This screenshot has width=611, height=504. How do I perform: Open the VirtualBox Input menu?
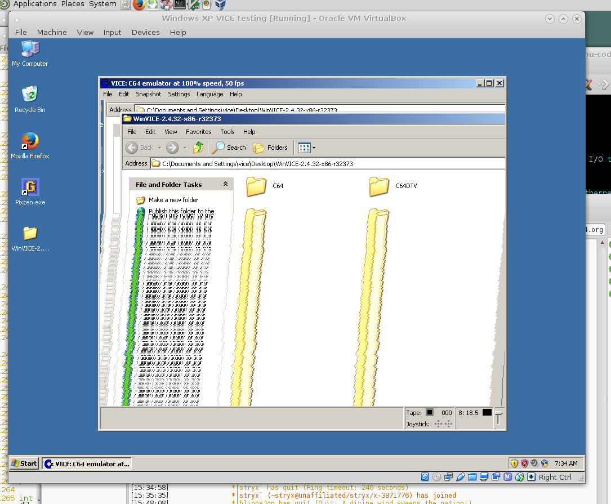click(112, 32)
